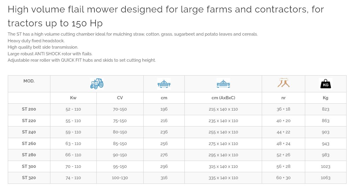This screenshot has height=189, width=355.
Task: Click the tractor icon in table header
Action: click(x=97, y=84)
